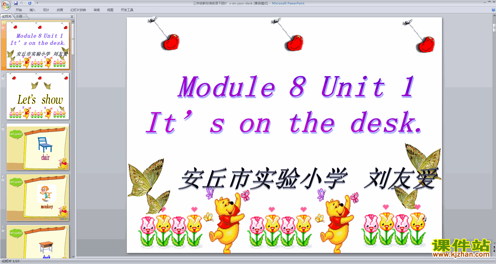Viewport: 496px width, 264px height.
Task: Click thumbnail pane scroll down arrow
Action: [73, 257]
